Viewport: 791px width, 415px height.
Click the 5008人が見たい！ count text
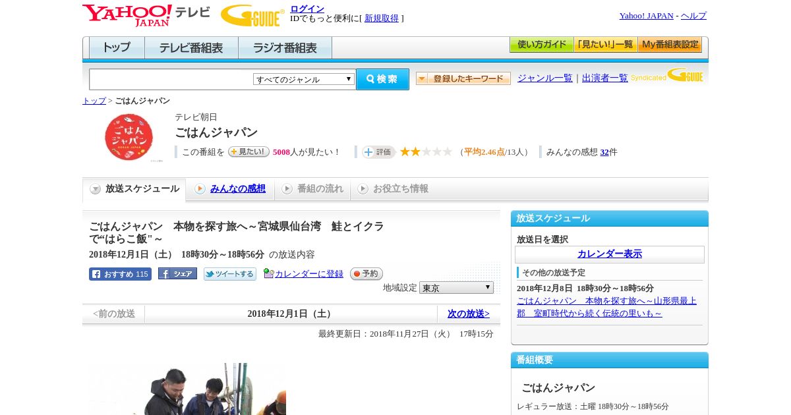(307, 152)
